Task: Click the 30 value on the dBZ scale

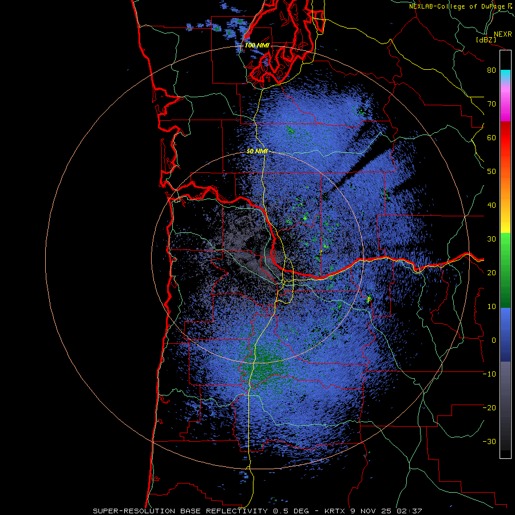Action: tap(492, 239)
